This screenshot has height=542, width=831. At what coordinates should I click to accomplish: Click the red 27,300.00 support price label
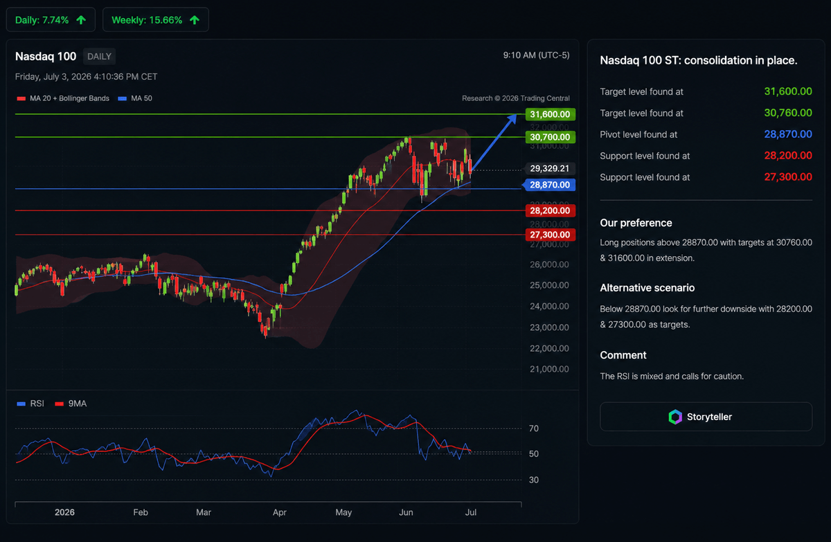pyautogui.click(x=550, y=235)
